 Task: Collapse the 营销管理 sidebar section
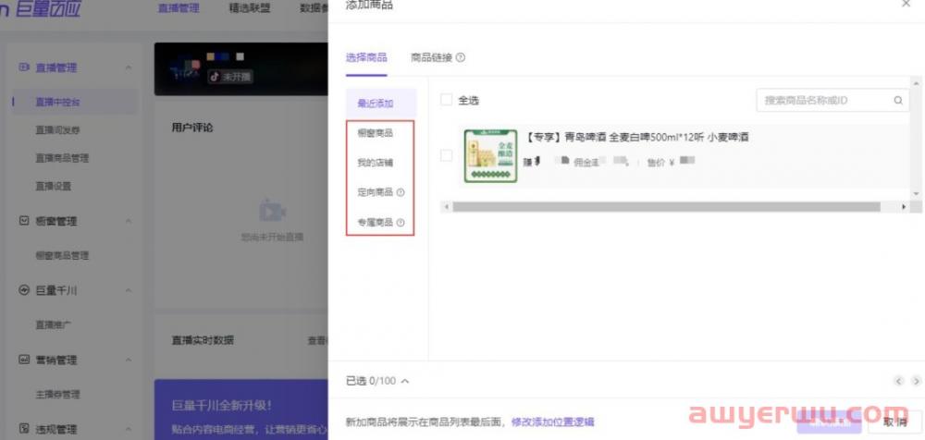(128, 360)
